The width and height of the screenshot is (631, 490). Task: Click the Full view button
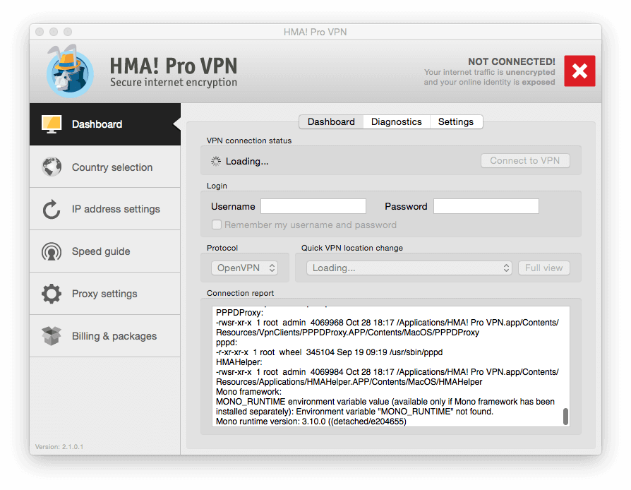click(x=544, y=268)
